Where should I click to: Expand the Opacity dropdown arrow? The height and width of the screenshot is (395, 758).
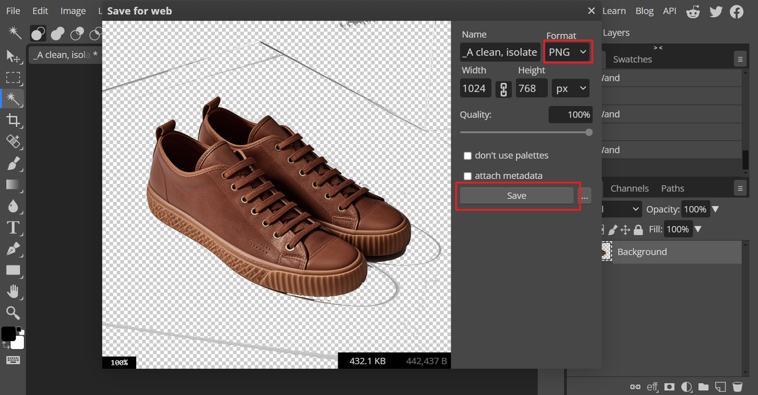point(715,209)
